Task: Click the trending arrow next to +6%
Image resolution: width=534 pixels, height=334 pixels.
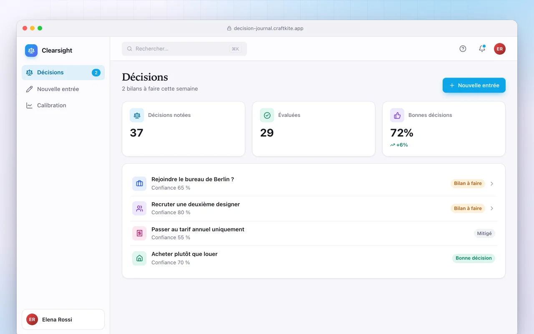Action: coord(393,145)
